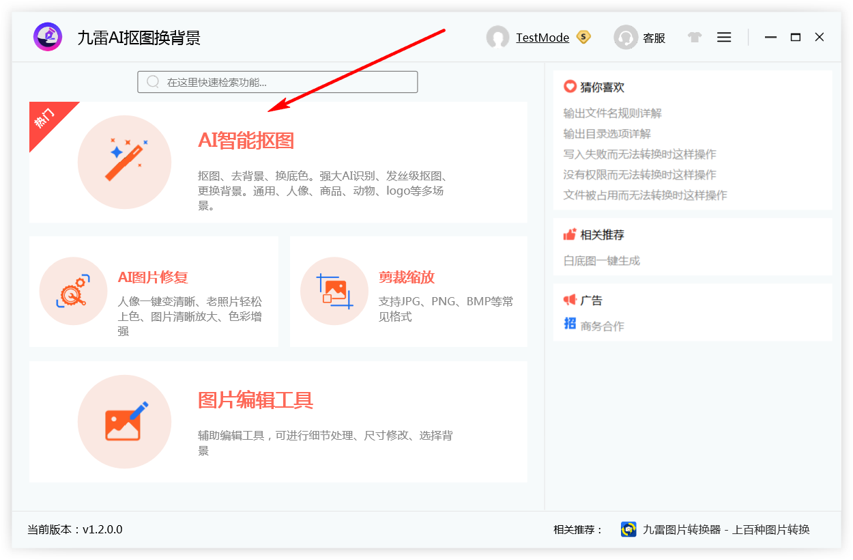This screenshot has height=560, width=853.
Task: Click the 九雷图片转换器 app icon
Action: tap(628, 529)
